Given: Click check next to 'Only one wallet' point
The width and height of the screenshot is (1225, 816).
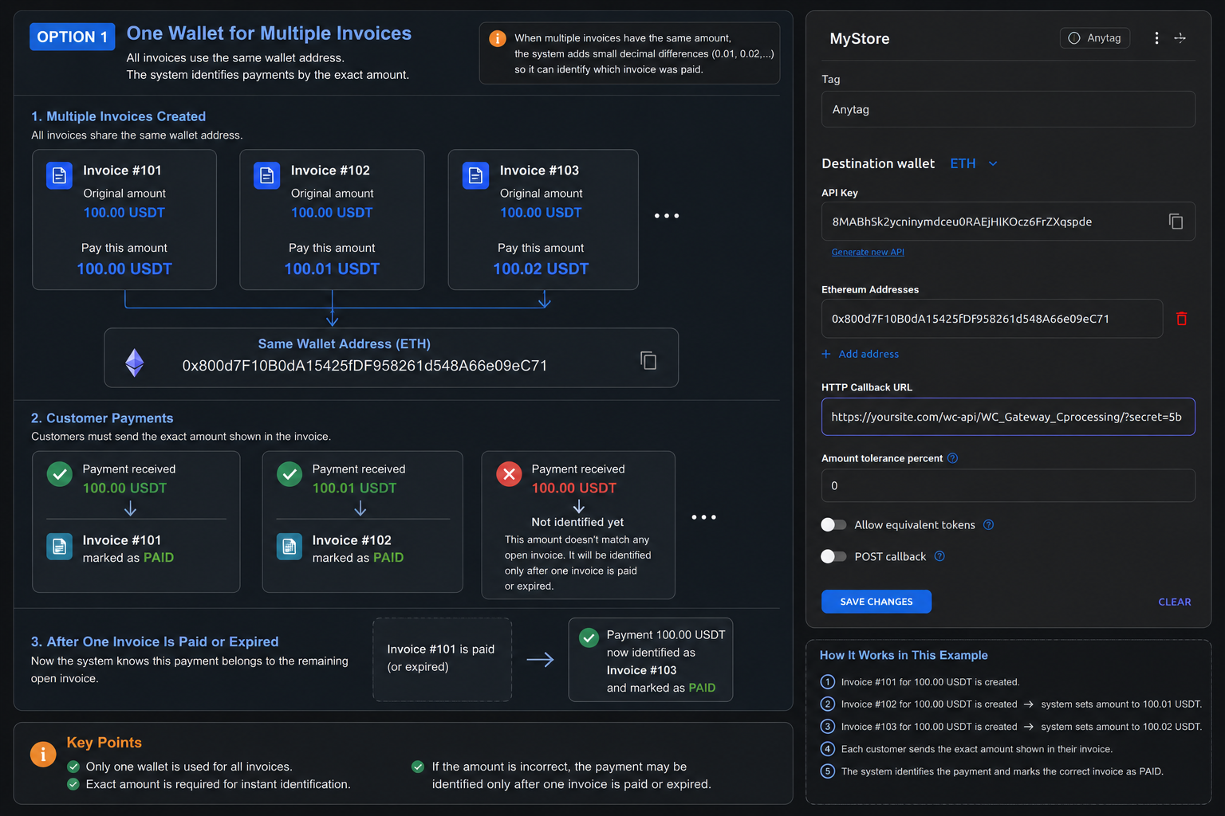Looking at the screenshot, I should pyautogui.click(x=73, y=767).
